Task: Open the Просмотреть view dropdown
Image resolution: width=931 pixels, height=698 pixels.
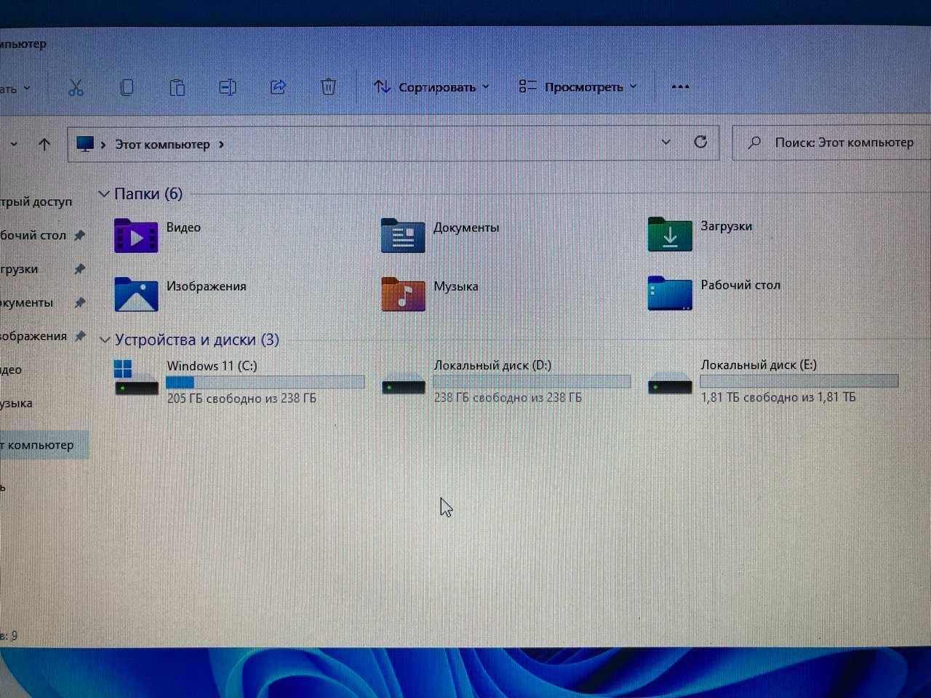Action: (578, 87)
